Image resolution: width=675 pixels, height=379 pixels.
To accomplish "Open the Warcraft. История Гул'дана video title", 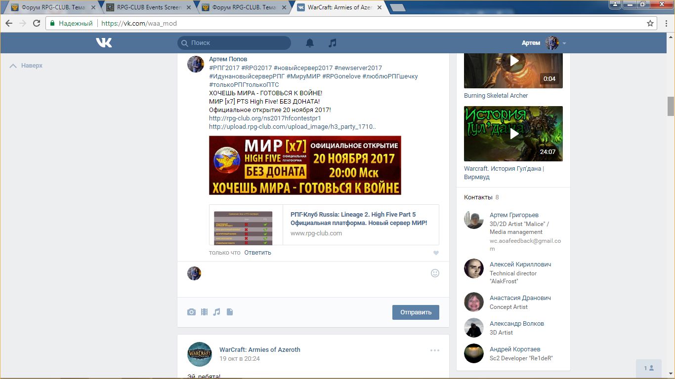I will 504,173.
